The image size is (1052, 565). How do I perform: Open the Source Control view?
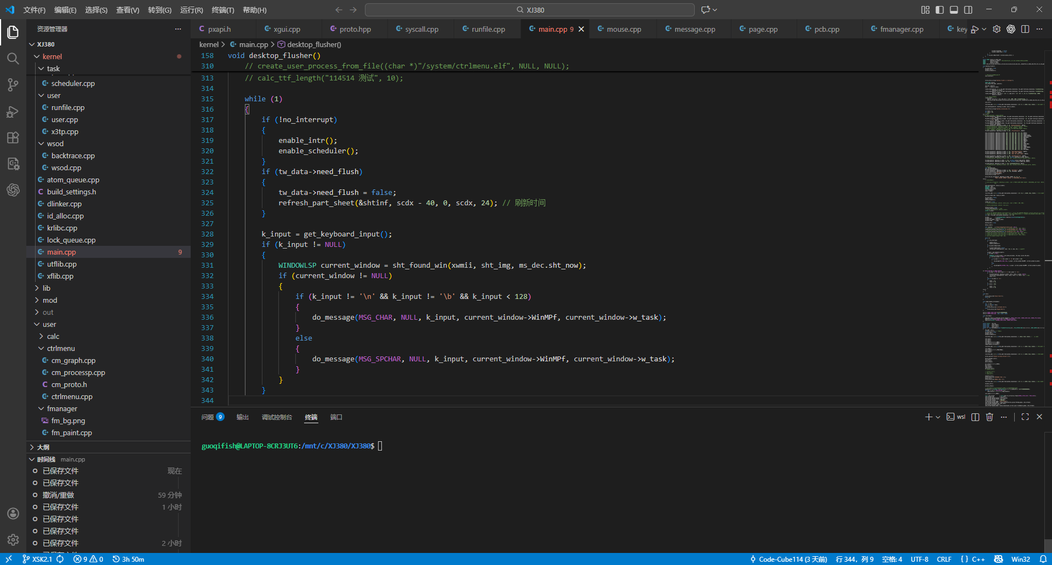13,85
